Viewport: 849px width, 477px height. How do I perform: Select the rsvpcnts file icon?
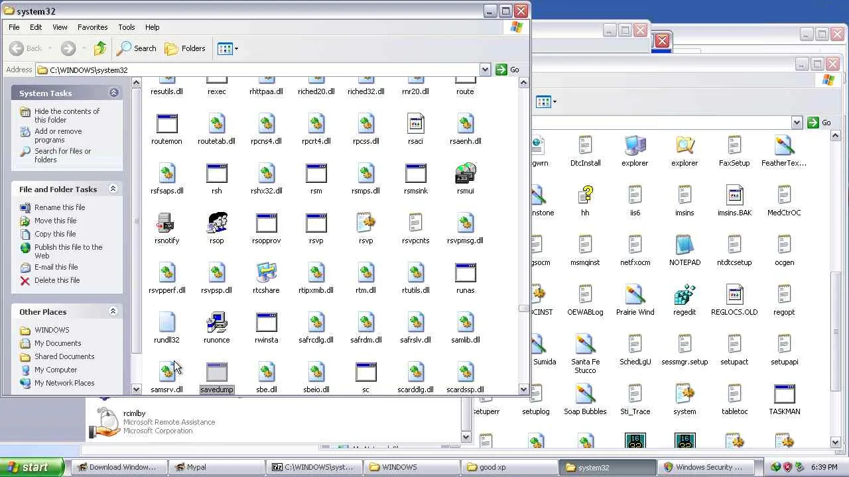click(x=416, y=223)
